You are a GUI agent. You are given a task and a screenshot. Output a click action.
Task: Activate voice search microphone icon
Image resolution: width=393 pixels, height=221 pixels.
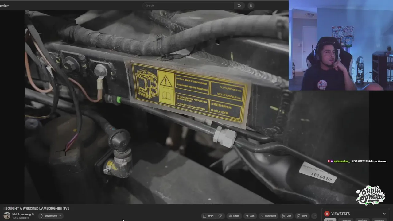point(251,6)
